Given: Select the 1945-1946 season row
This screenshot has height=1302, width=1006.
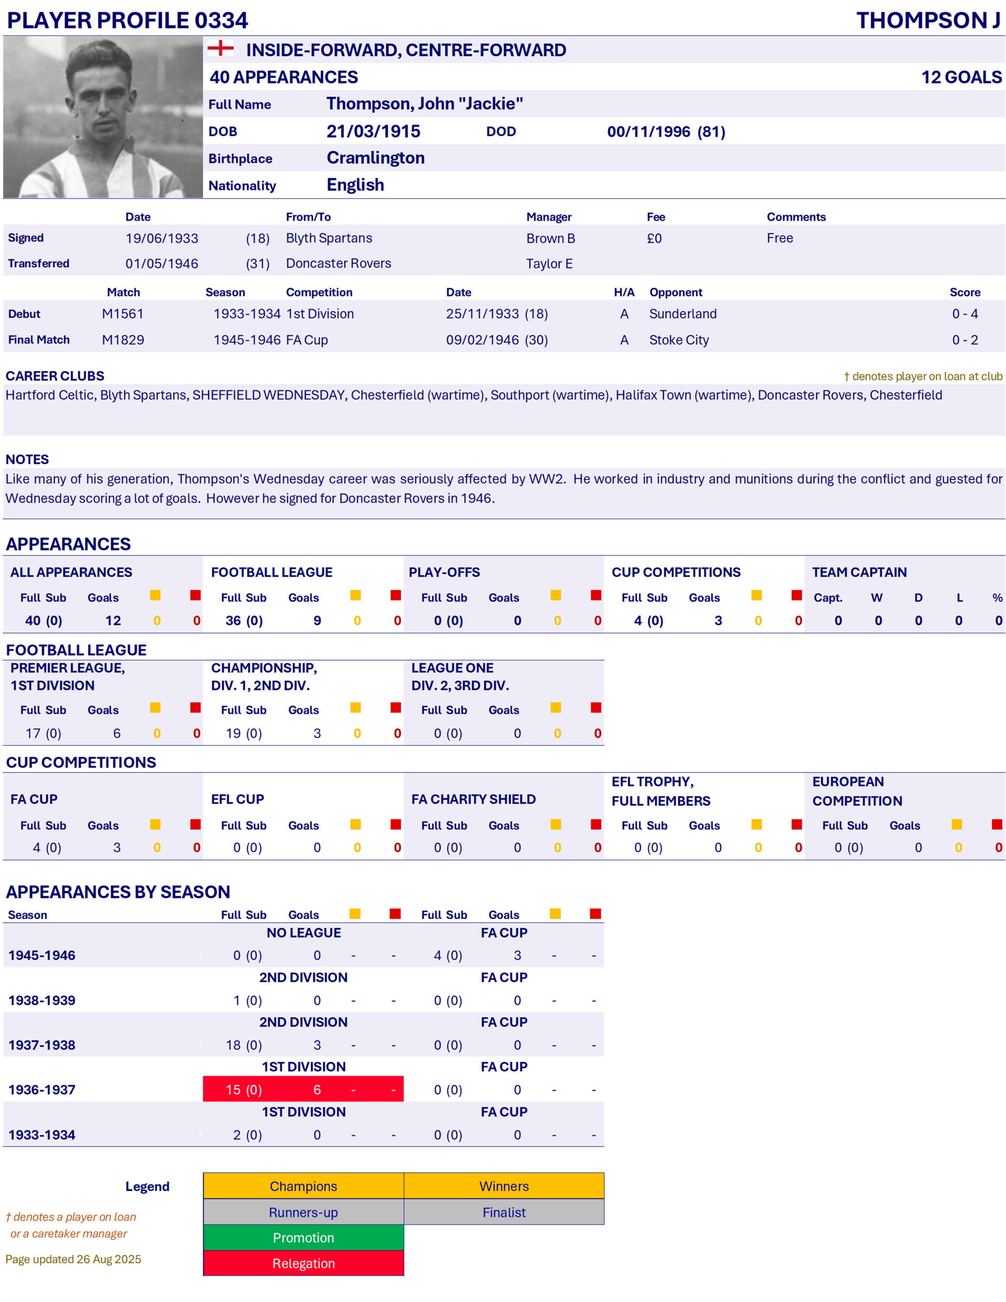Looking at the screenshot, I should (x=42, y=955).
